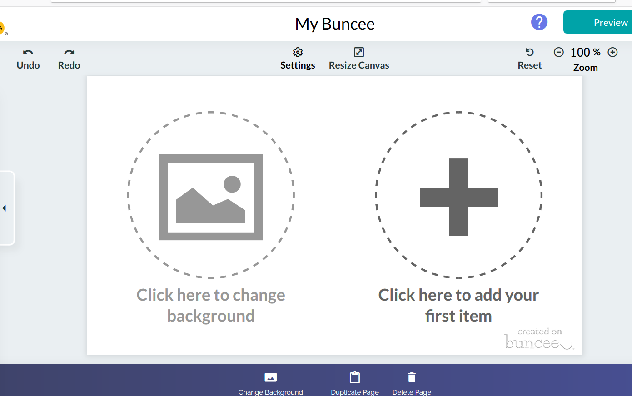Image resolution: width=632 pixels, height=396 pixels.
Task: Open the Preview
Action: pos(610,22)
